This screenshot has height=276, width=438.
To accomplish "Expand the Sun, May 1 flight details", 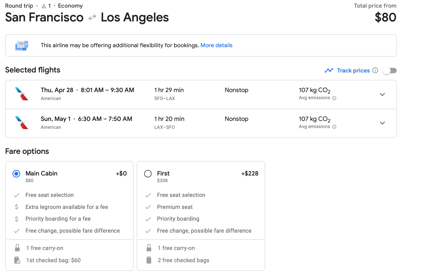I will [x=382, y=123].
